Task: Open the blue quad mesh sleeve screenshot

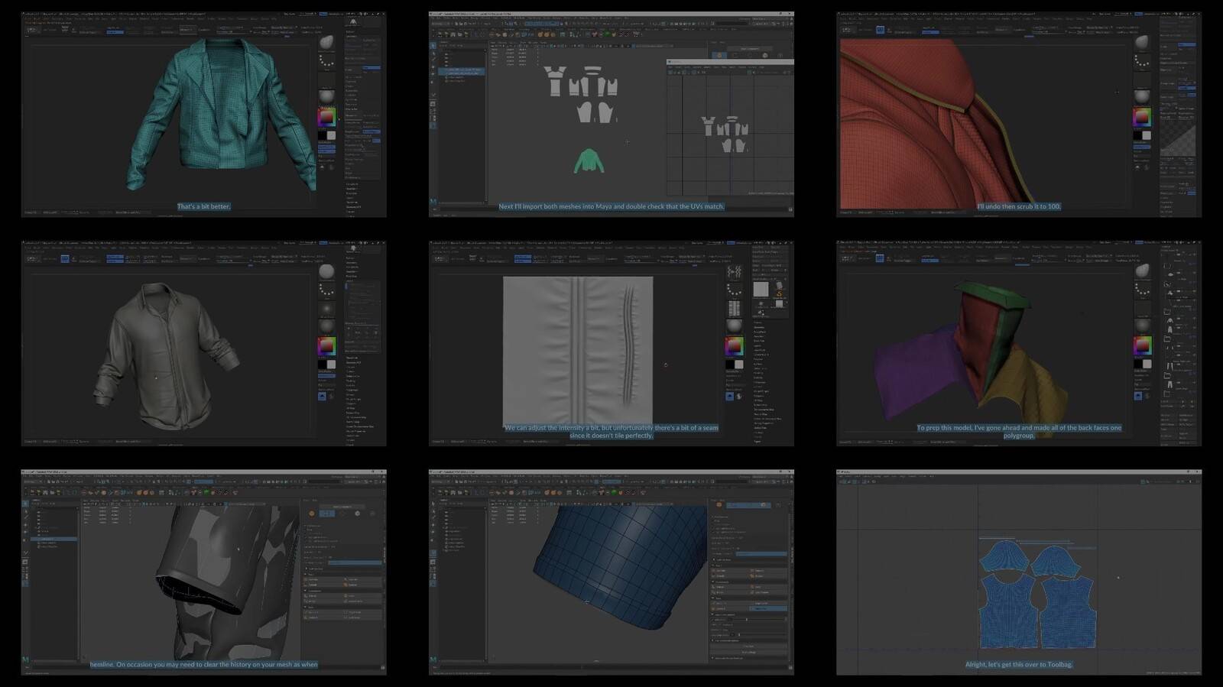Action: point(611,572)
